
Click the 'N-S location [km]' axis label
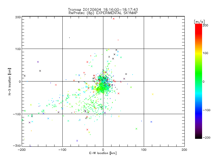click(x=9, y=81)
